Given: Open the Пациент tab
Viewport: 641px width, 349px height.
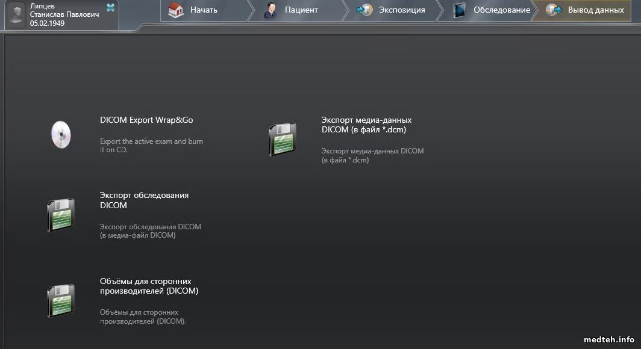Looking at the screenshot, I should coord(301,10).
